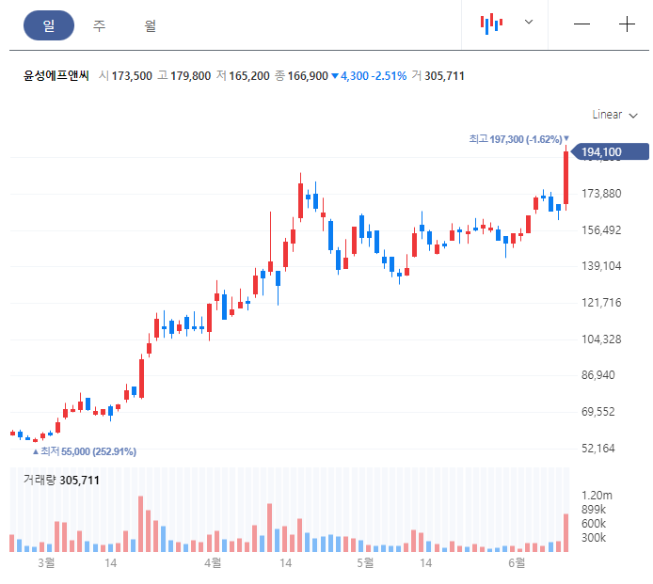The height and width of the screenshot is (584, 653).
Task: Click the 173,880 price axis label
Action: [x=601, y=194]
